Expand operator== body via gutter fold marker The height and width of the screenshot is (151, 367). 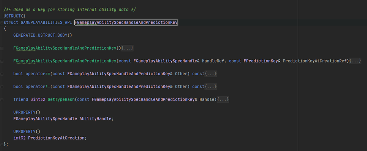2,74
